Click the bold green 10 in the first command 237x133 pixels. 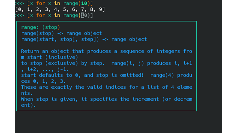[x=84, y=3]
